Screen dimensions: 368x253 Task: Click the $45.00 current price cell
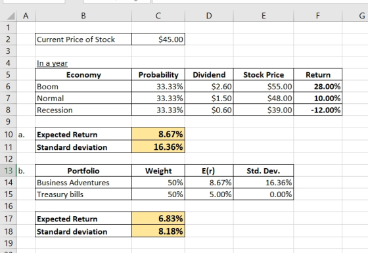(x=158, y=39)
